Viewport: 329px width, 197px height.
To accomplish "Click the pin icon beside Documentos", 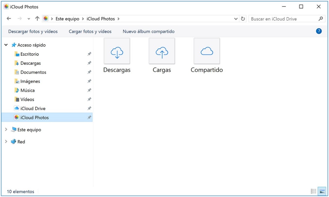I will pos(89,72).
